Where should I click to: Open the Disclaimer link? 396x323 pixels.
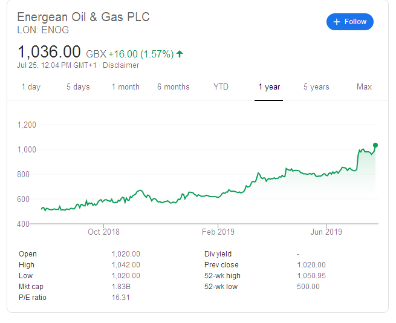point(121,65)
